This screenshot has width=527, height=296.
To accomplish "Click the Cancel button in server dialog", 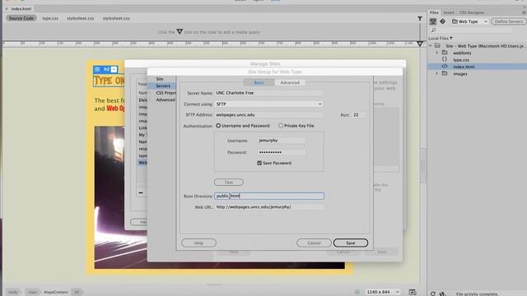I will [314, 243].
